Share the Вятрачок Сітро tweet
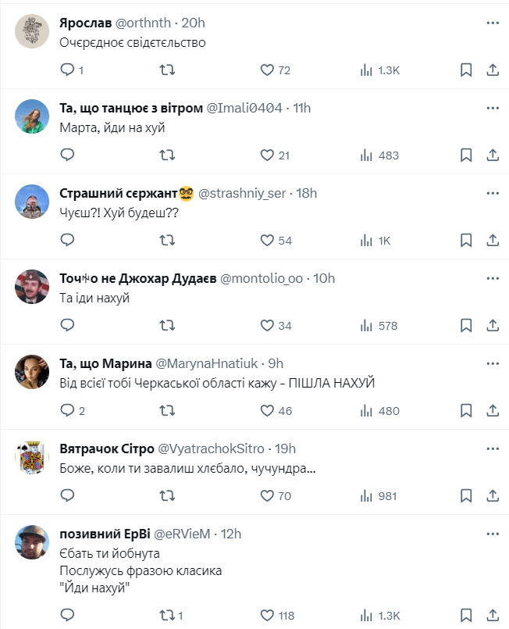509x629 pixels. 493,495
